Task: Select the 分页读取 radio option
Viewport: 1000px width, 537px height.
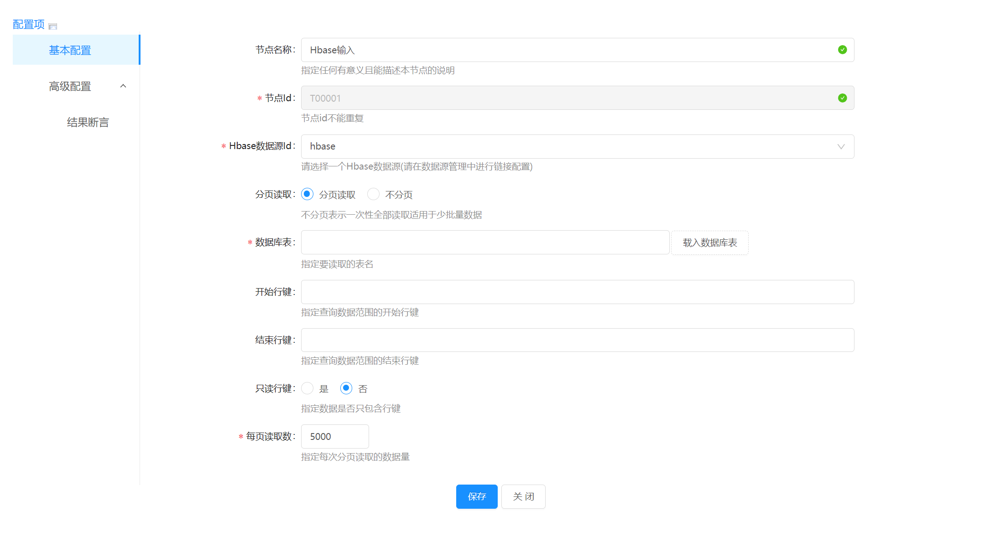Action: click(307, 194)
